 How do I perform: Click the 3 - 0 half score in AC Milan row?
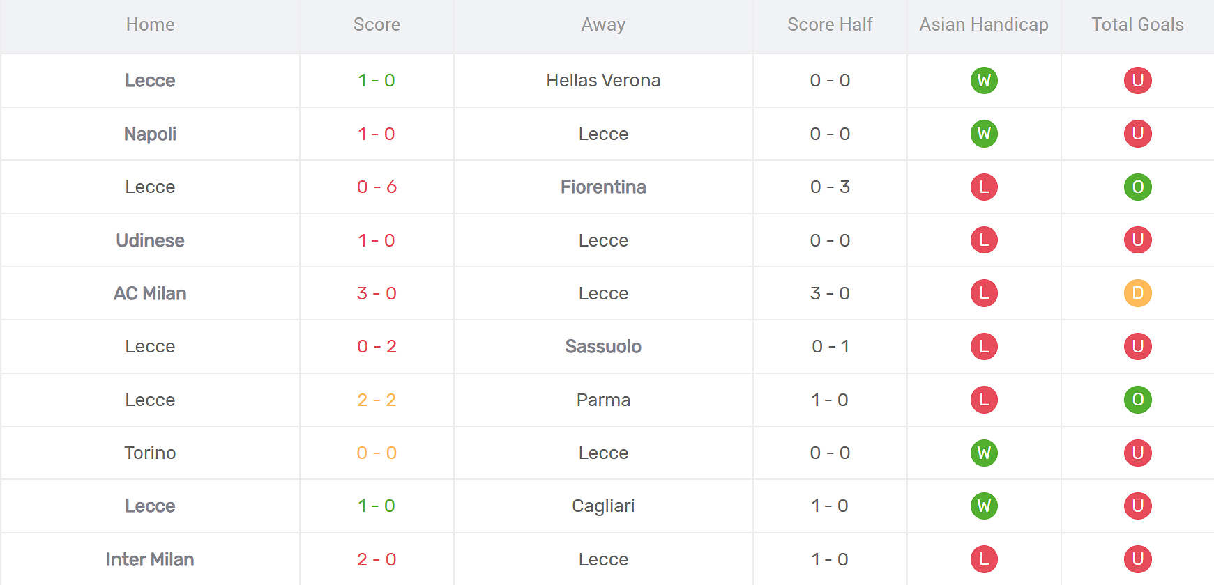[x=830, y=293]
